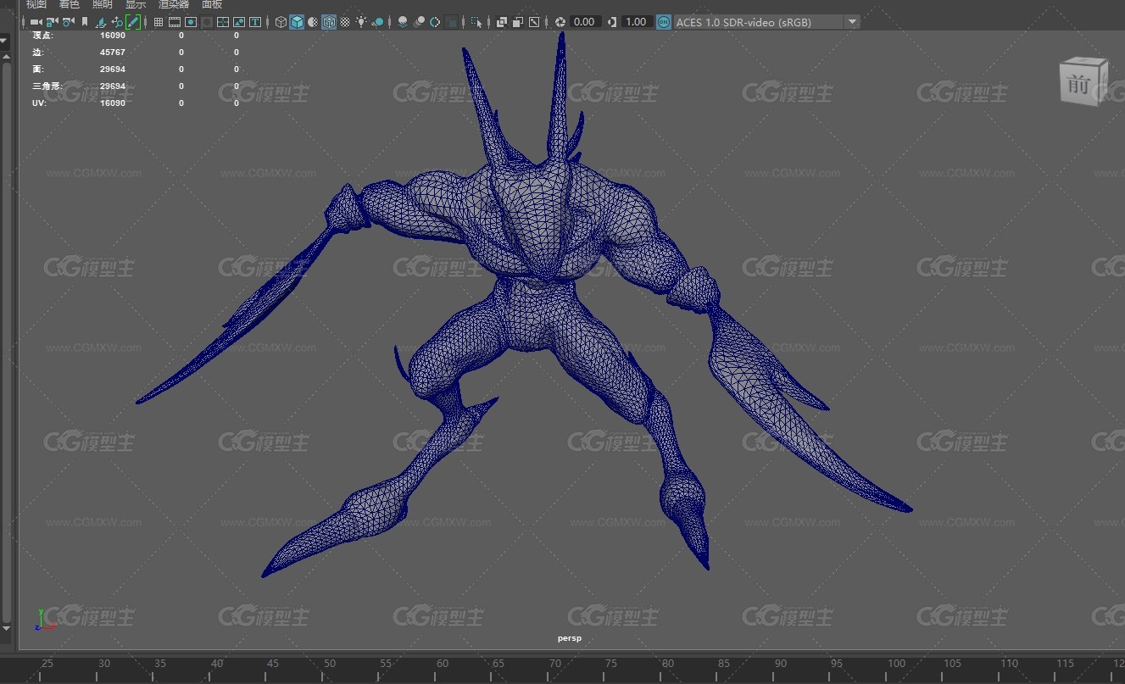Click the Isolate Select icon
Screen dimensions: 1125x684
[476, 22]
